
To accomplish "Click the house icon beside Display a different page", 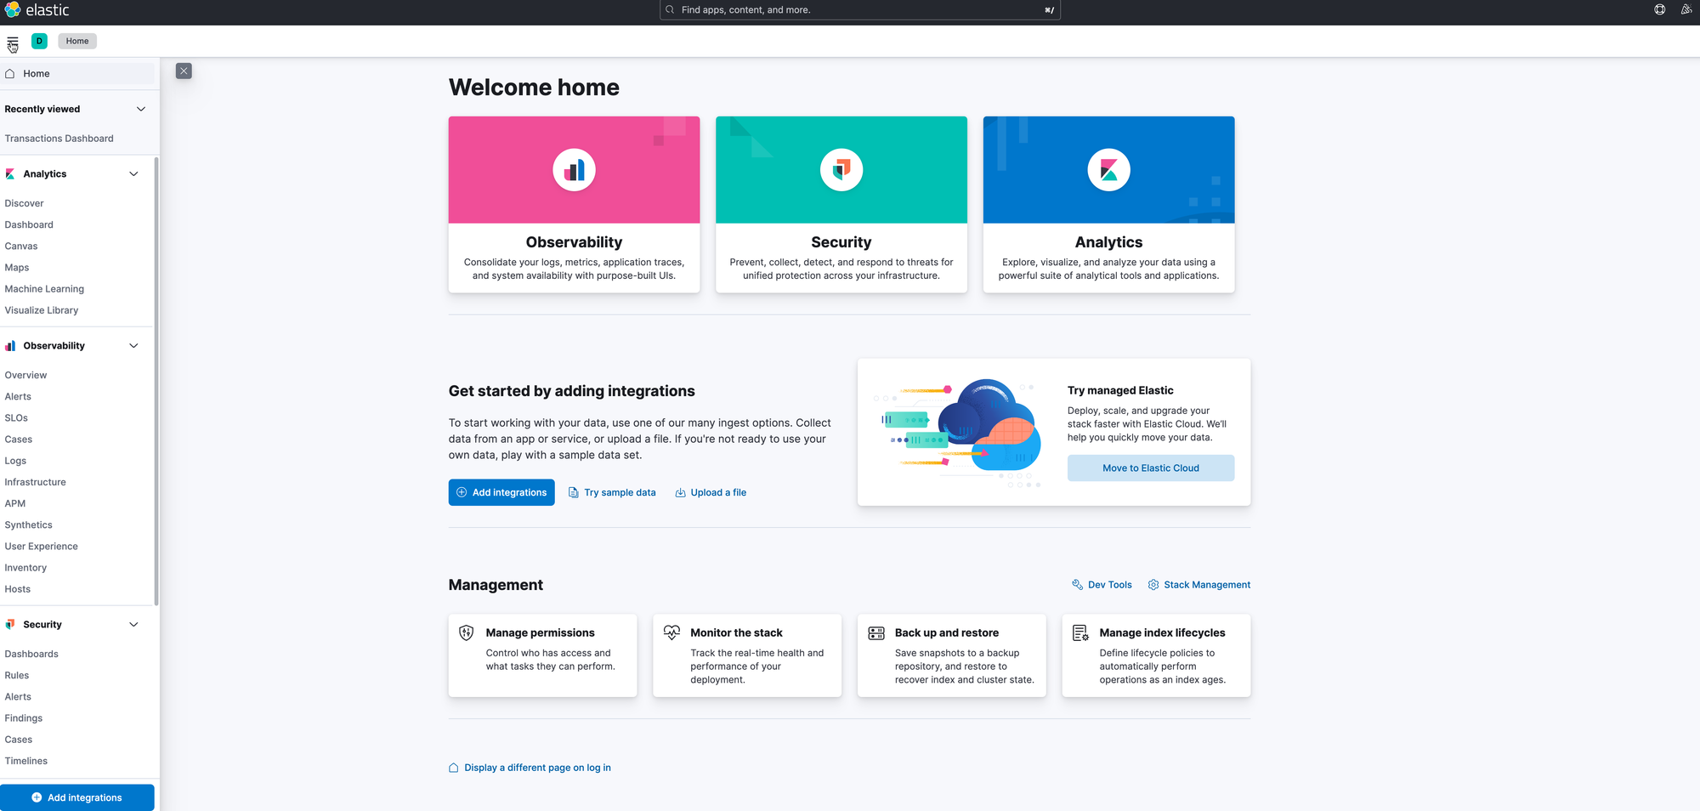I will click(454, 768).
